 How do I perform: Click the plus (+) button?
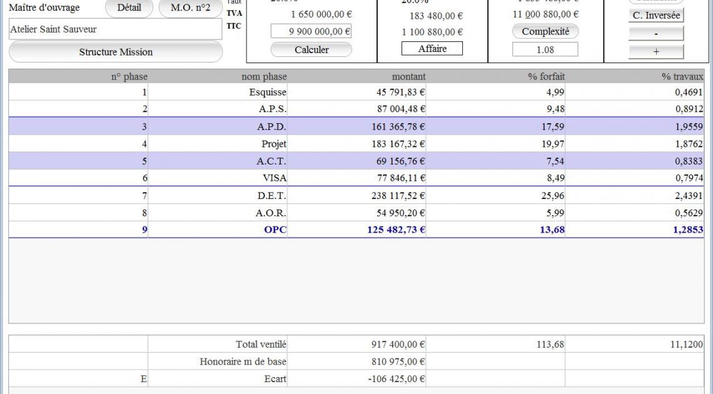click(x=656, y=52)
